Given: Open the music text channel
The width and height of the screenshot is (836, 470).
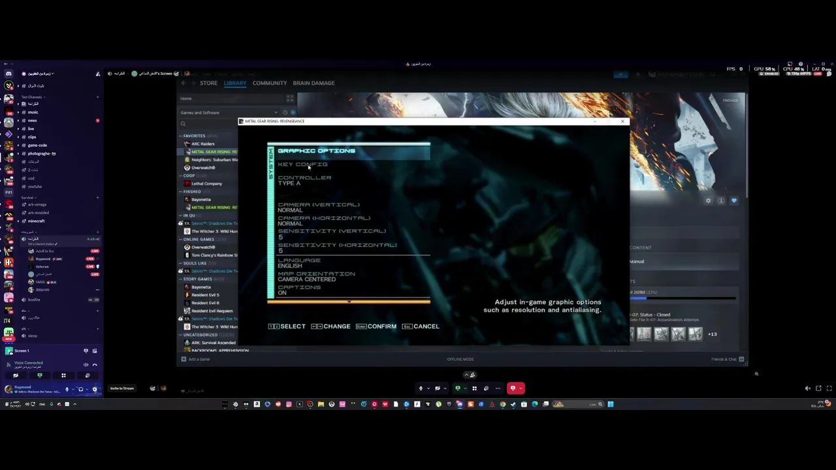Looking at the screenshot, I should point(33,112).
